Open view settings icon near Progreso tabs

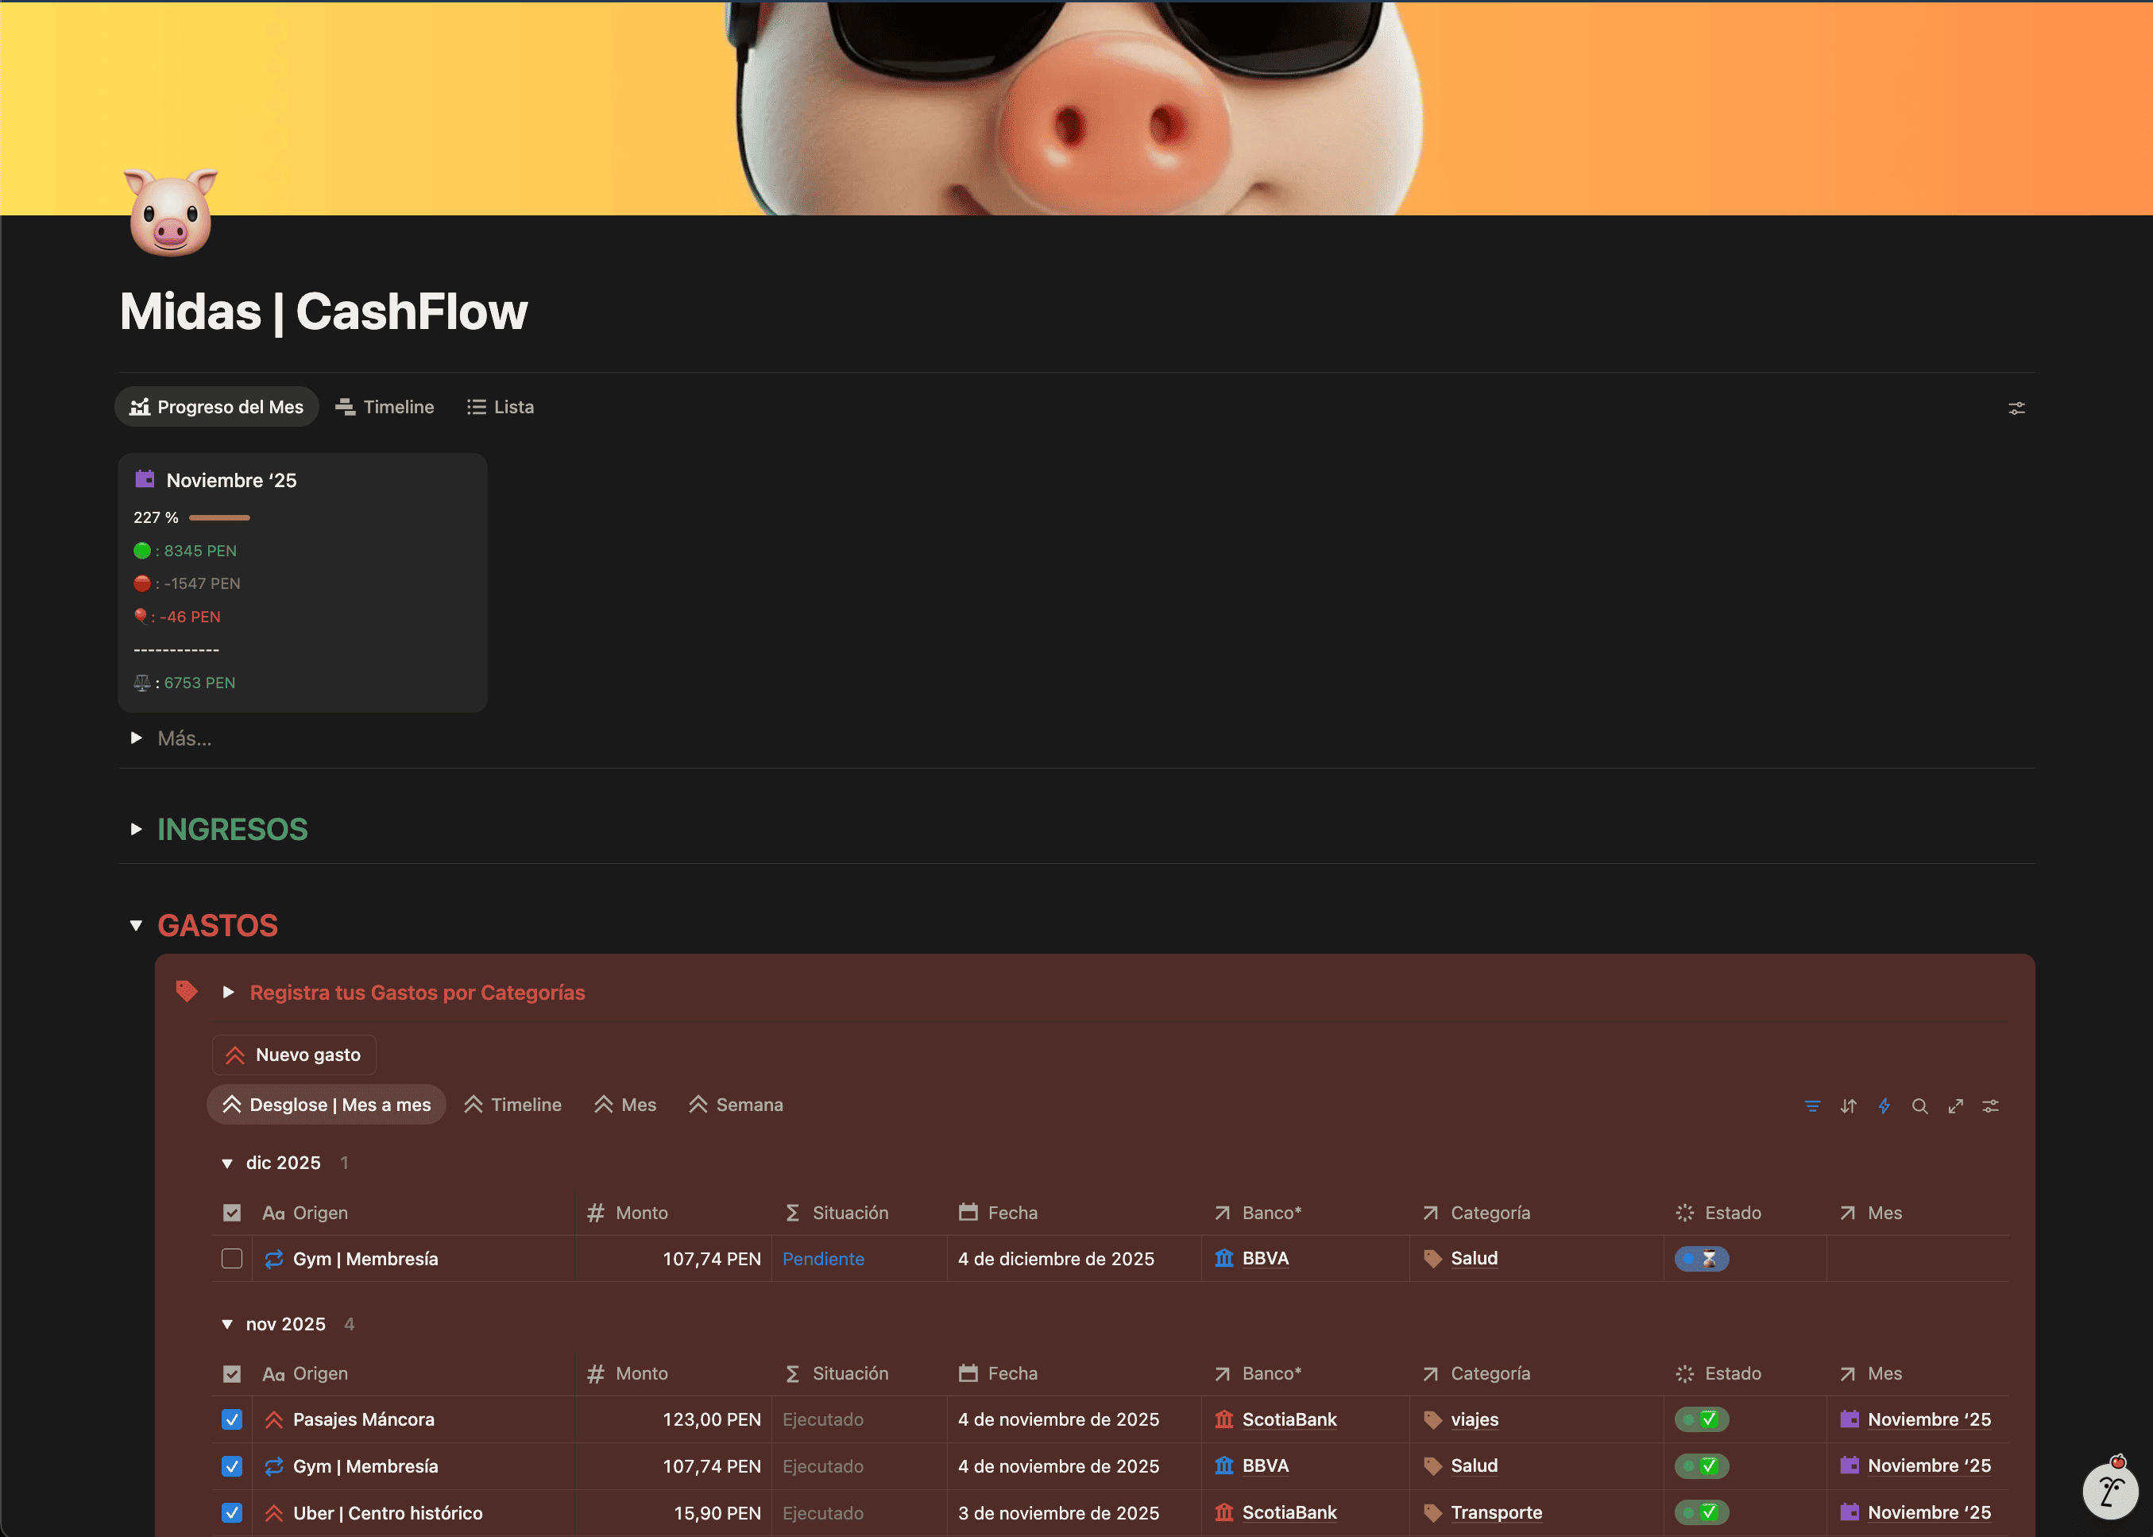[x=2016, y=408]
